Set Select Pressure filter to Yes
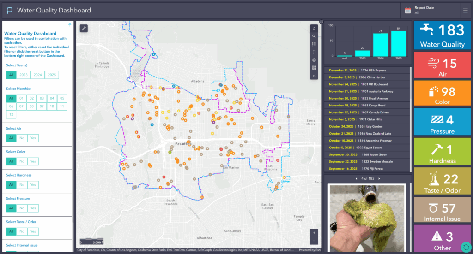Viewport: 473px width, 254px height. point(33,208)
